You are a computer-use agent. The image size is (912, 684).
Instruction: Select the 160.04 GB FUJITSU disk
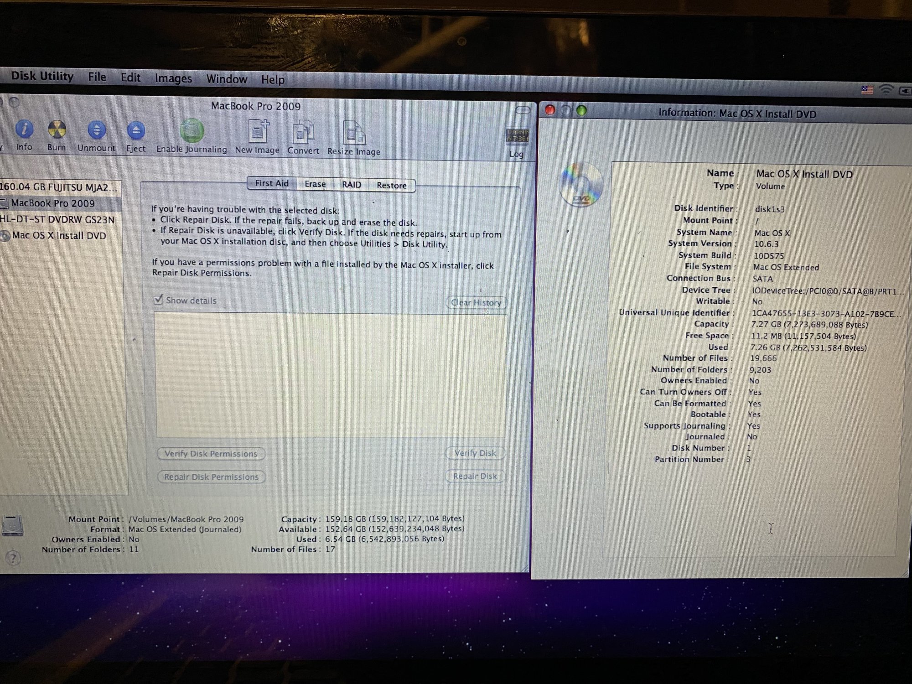point(59,187)
